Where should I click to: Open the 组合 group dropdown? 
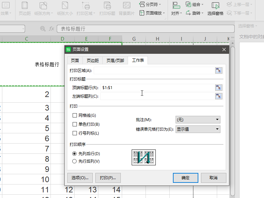click(x=194, y=4)
